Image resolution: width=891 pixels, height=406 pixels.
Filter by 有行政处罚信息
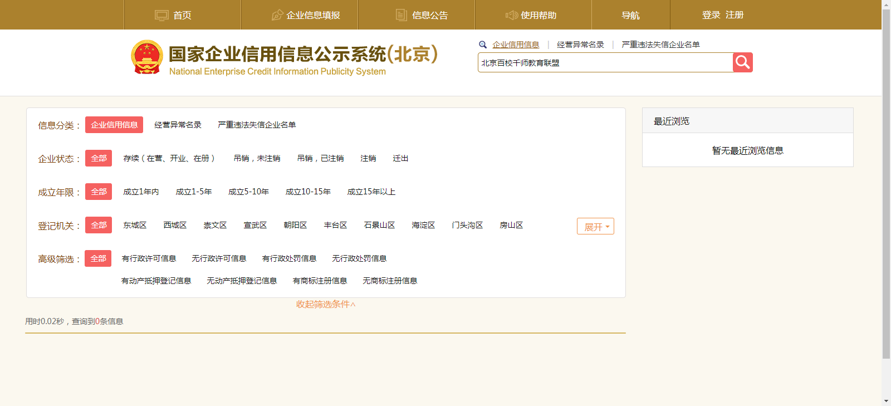pyautogui.click(x=289, y=258)
